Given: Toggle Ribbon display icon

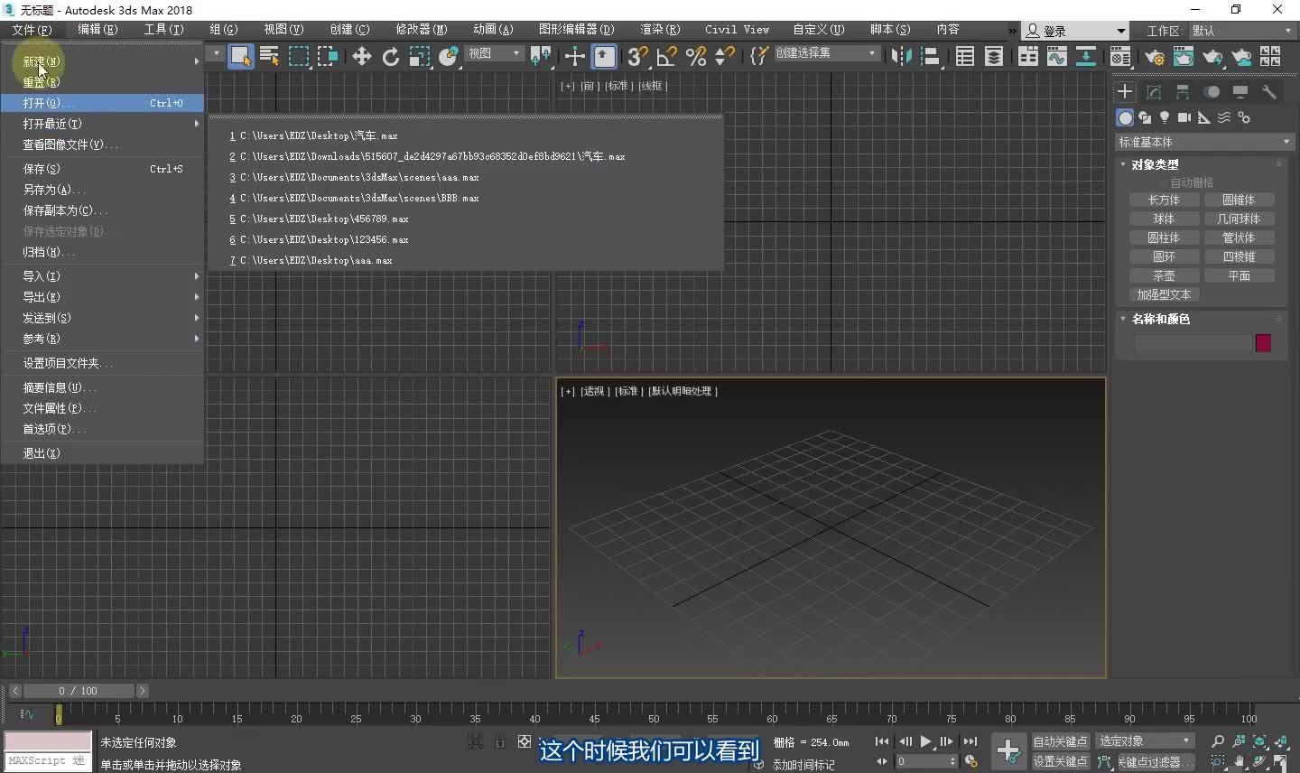Looking at the screenshot, I should (1027, 56).
